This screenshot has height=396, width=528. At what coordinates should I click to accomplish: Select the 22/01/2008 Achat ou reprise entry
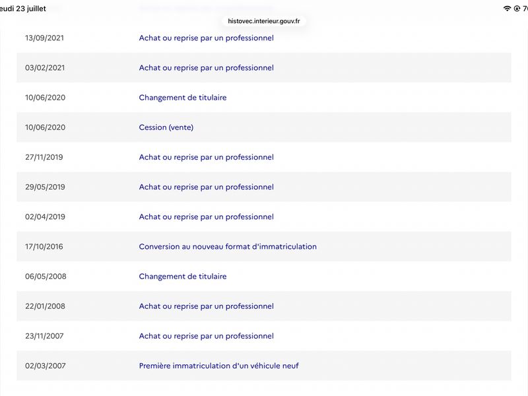(206, 306)
